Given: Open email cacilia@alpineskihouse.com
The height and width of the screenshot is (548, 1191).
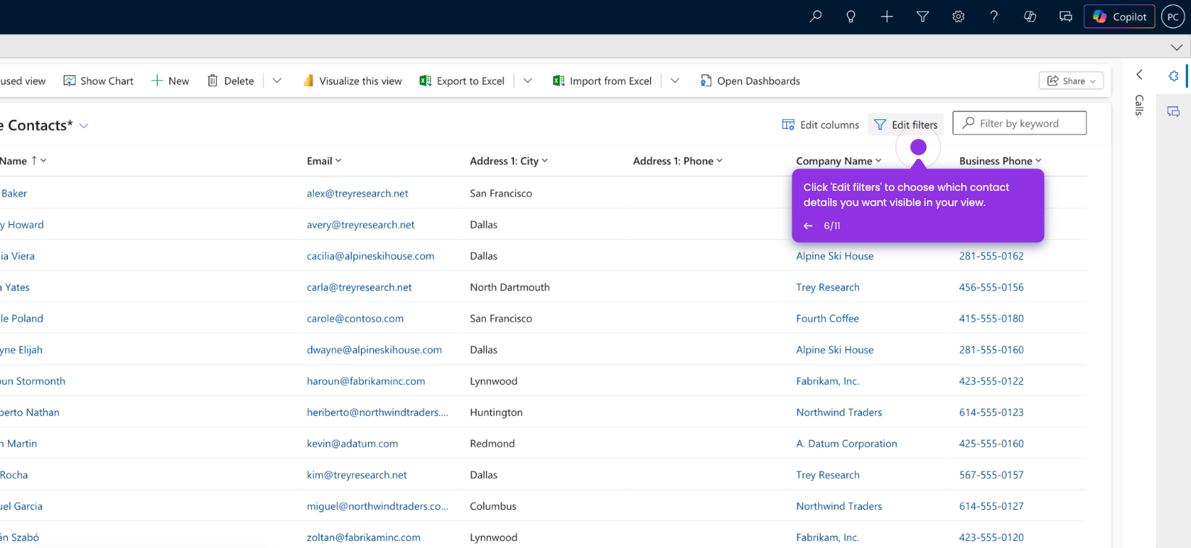Looking at the screenshot, I should click(x=370, y=256).
